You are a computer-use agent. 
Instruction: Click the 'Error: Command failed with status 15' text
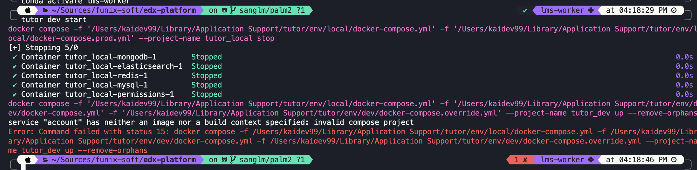89,132
